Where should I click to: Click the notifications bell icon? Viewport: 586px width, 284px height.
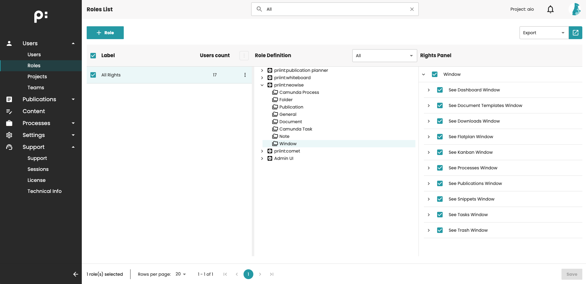(x=550, y=9)
